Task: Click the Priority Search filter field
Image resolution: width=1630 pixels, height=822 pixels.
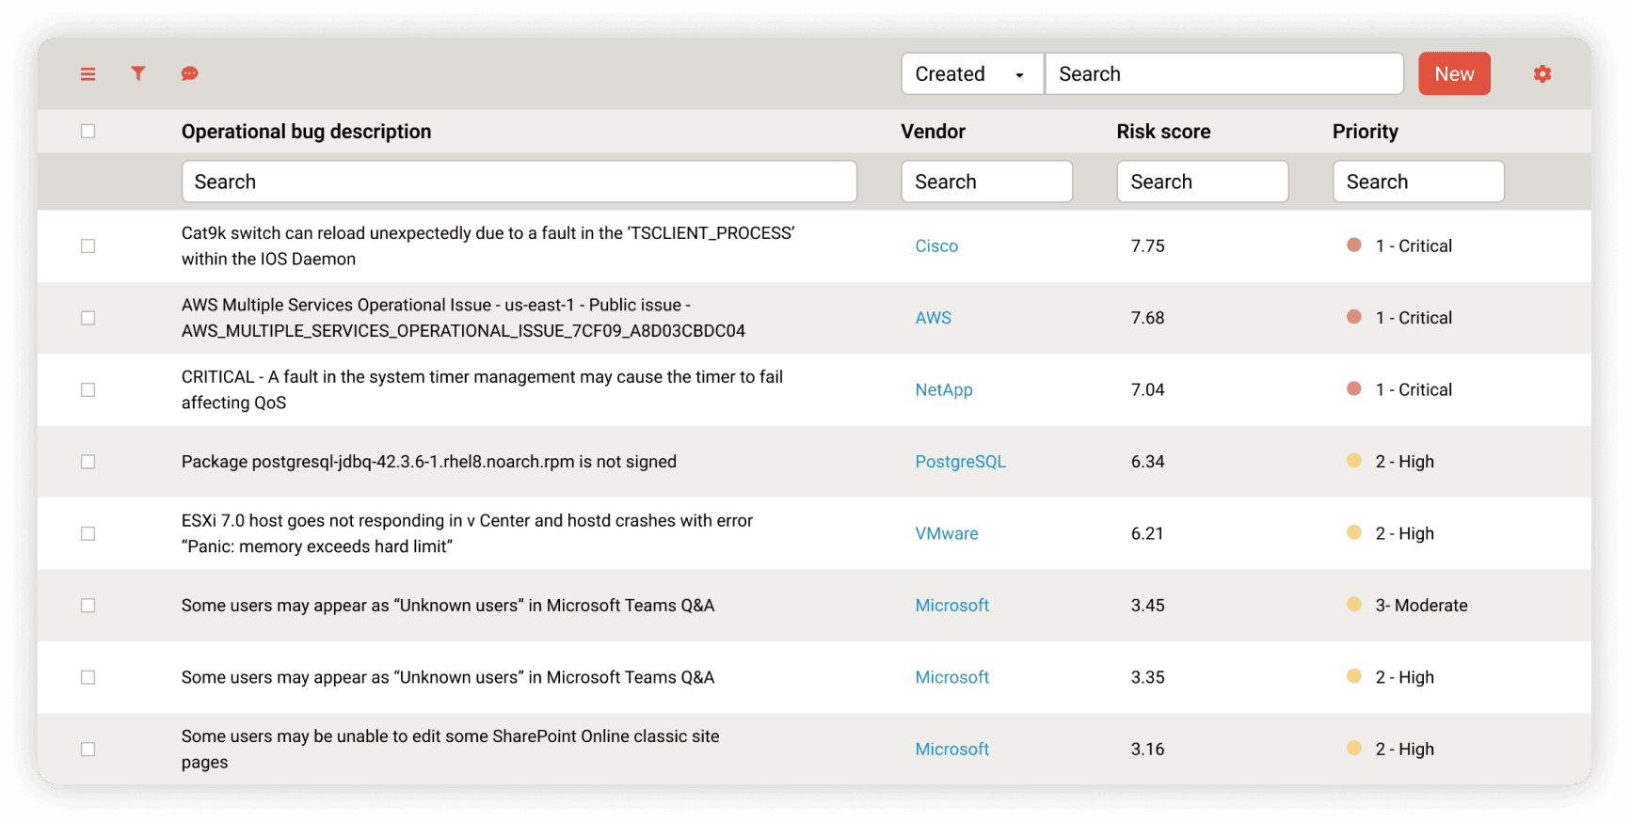Action: [x=1418, y=182]
